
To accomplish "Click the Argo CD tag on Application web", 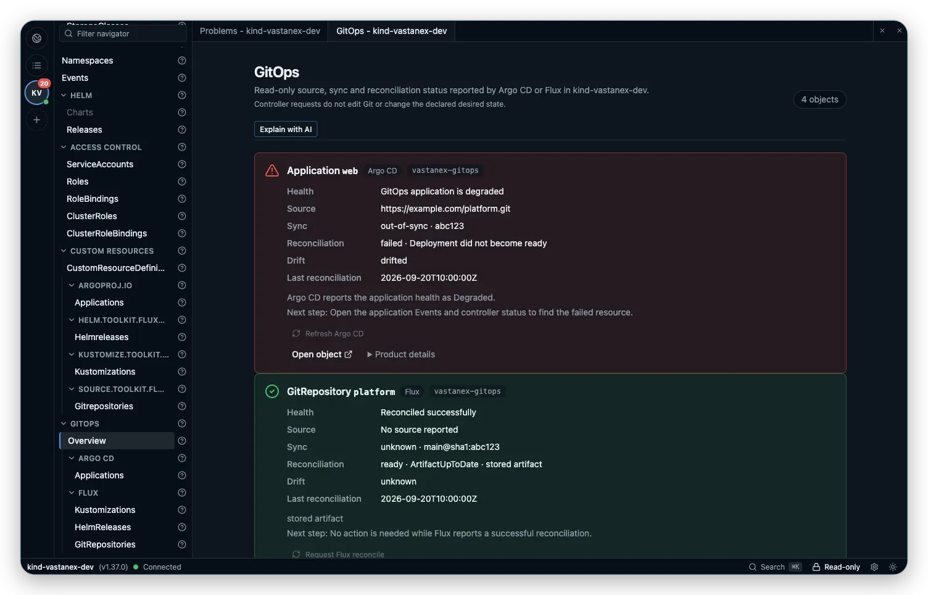I will (x=383, y=170).
